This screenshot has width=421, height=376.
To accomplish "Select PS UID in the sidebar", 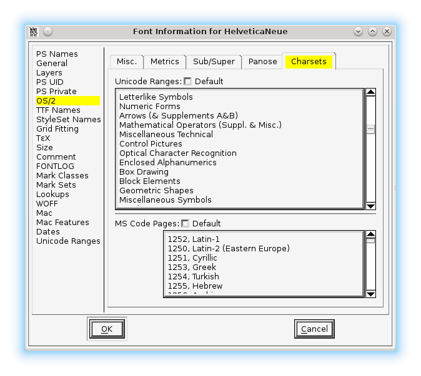I will pos(50,82).
